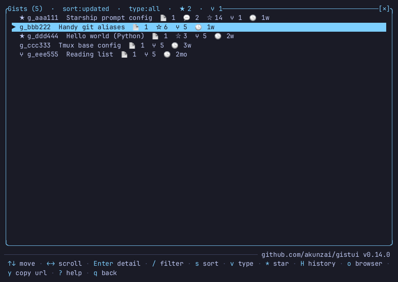This screenshot has width=398, height=282.
Task: Click the type:all header indicator
Action: click(144, 9)
